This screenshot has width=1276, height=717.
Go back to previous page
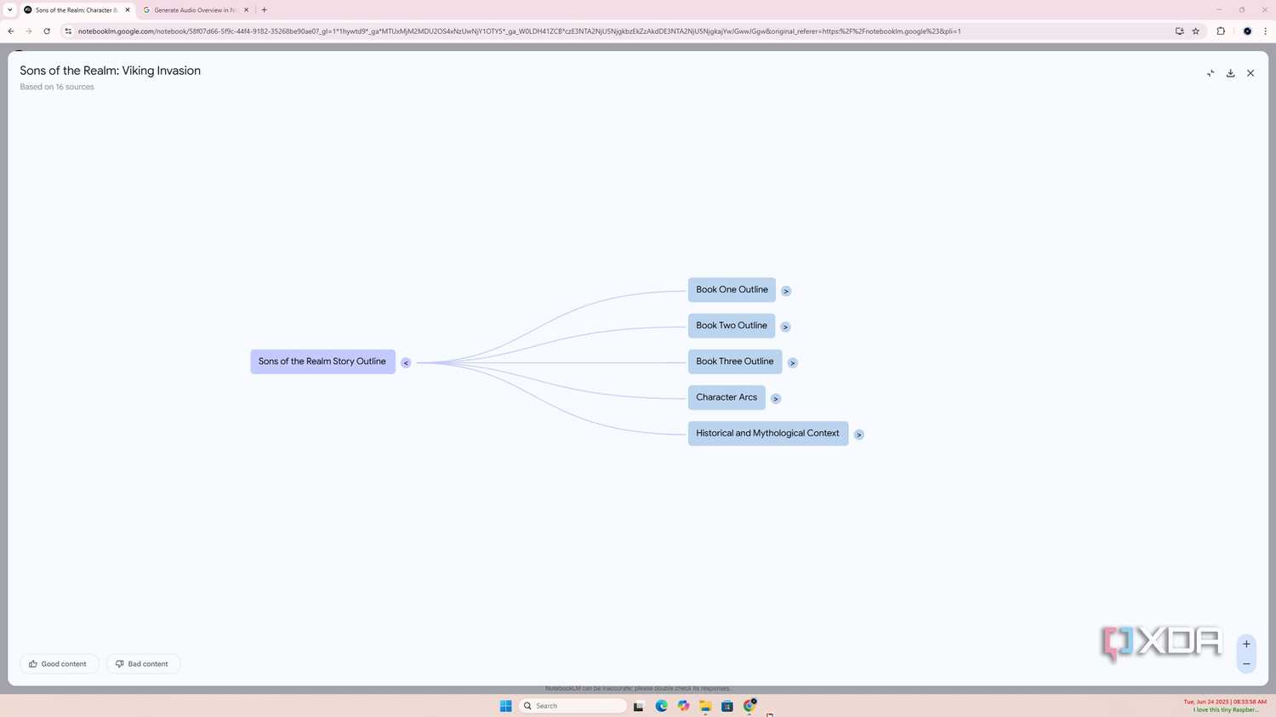tap(11, 31)
